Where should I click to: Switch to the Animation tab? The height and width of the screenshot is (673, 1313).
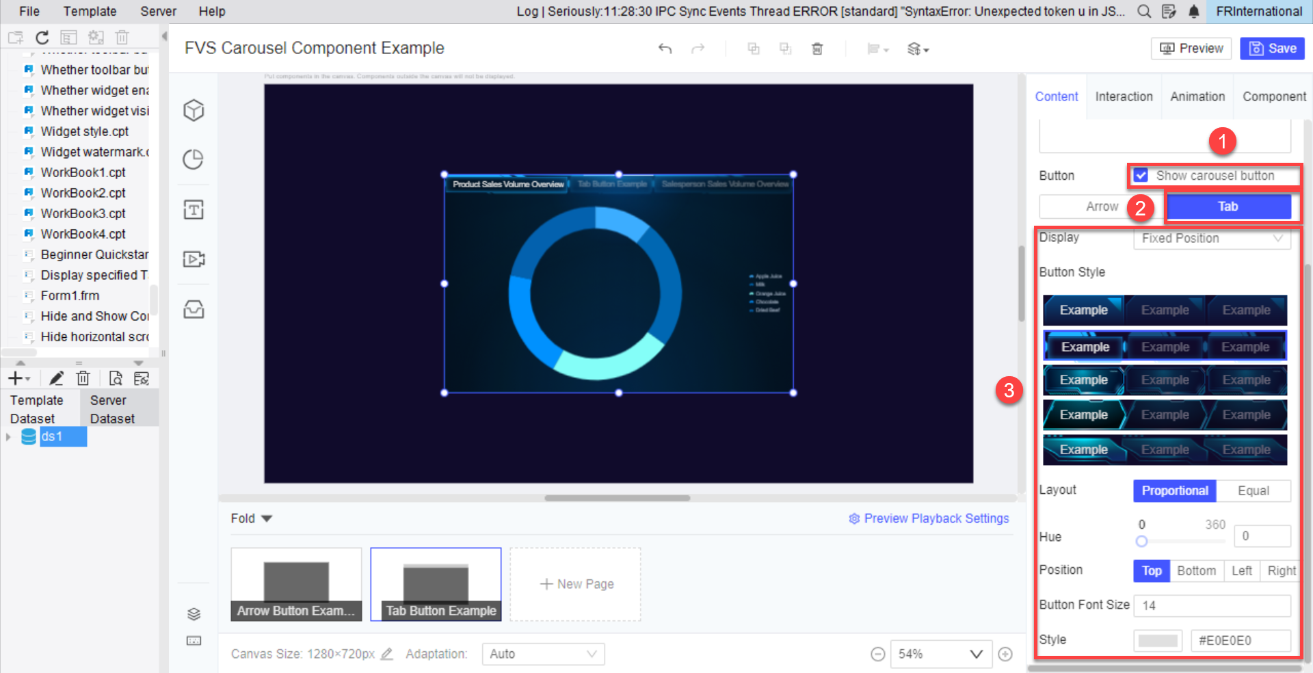click(1197, 96)
